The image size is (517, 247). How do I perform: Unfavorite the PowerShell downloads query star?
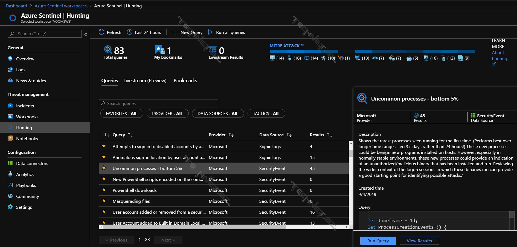[x=104, y=190]
